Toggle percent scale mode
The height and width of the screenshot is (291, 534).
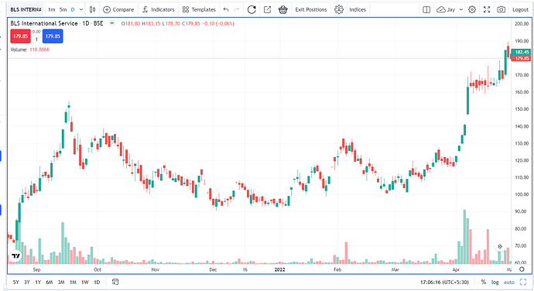point(483,282)
